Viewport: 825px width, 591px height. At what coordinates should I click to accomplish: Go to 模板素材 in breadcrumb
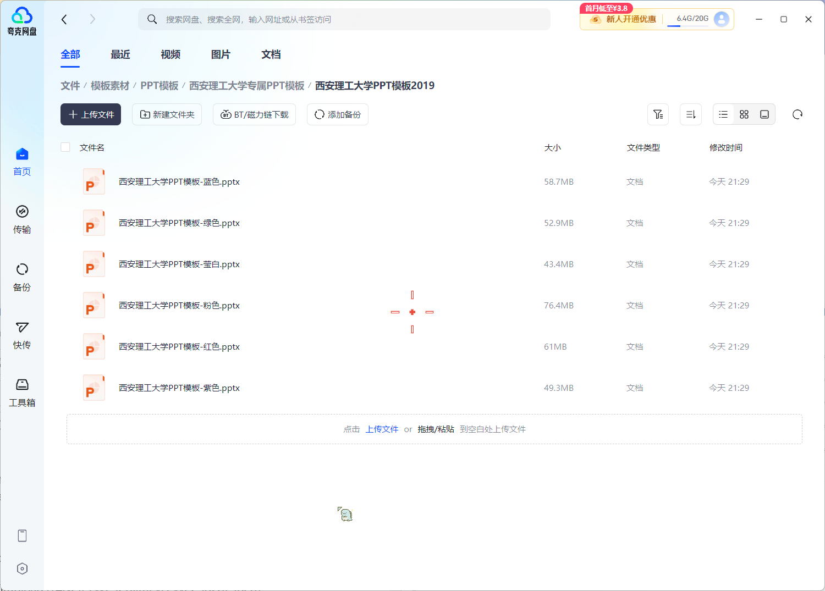110,86
